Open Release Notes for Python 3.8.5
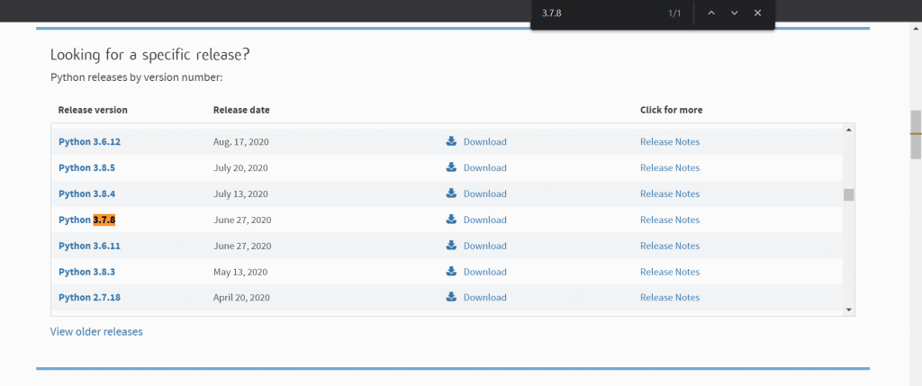Viewport: 922px width, 386px height. (x=670, y=167)
